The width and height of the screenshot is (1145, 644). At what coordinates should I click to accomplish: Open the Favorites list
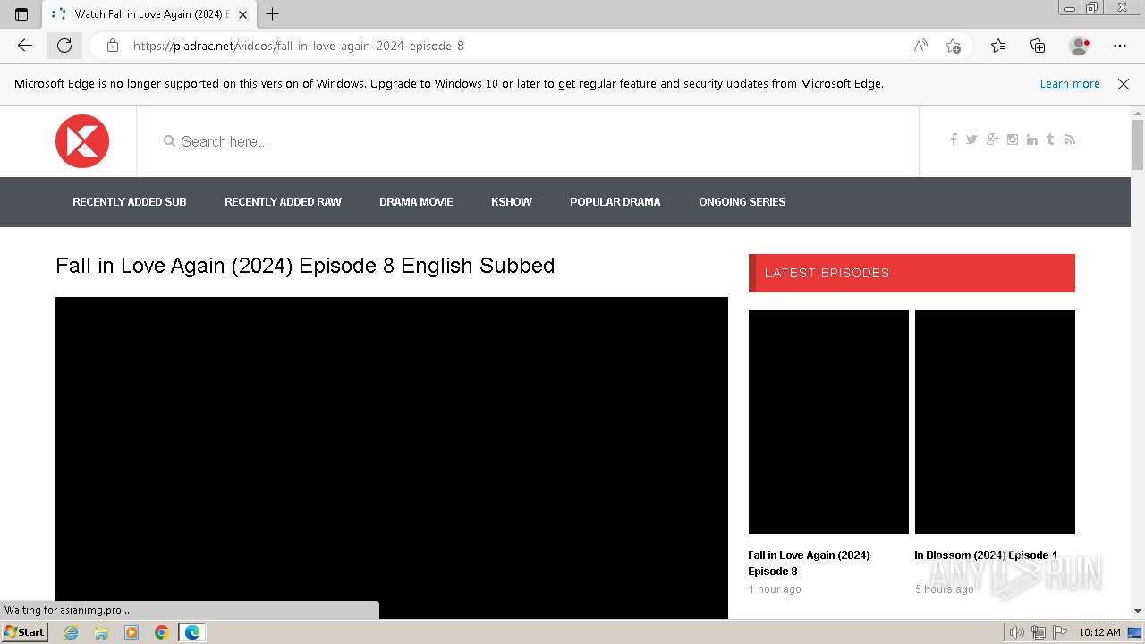(998, 46)
